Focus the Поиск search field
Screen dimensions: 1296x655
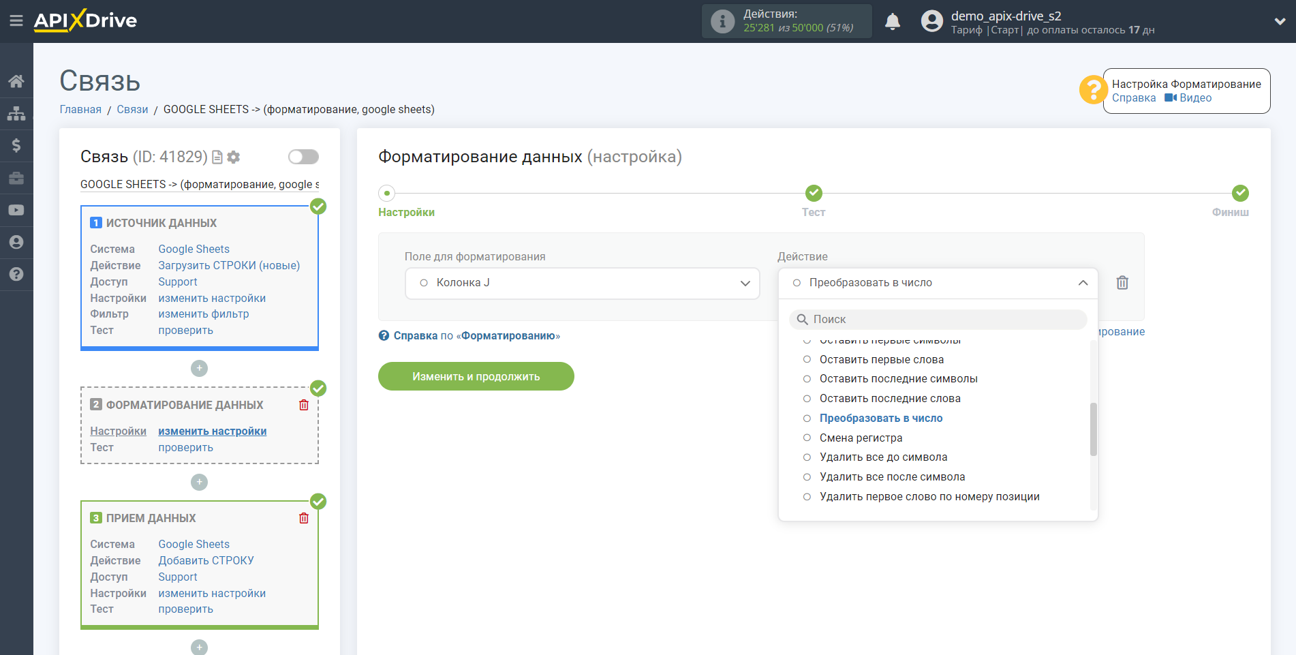pos(938,320)
